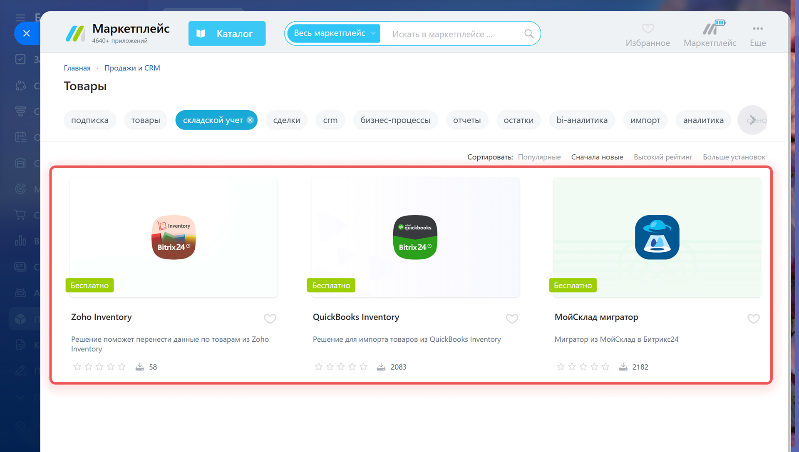Click Zoho Inventory description text
Screen dimensions: 799x452
pos(170,344)
